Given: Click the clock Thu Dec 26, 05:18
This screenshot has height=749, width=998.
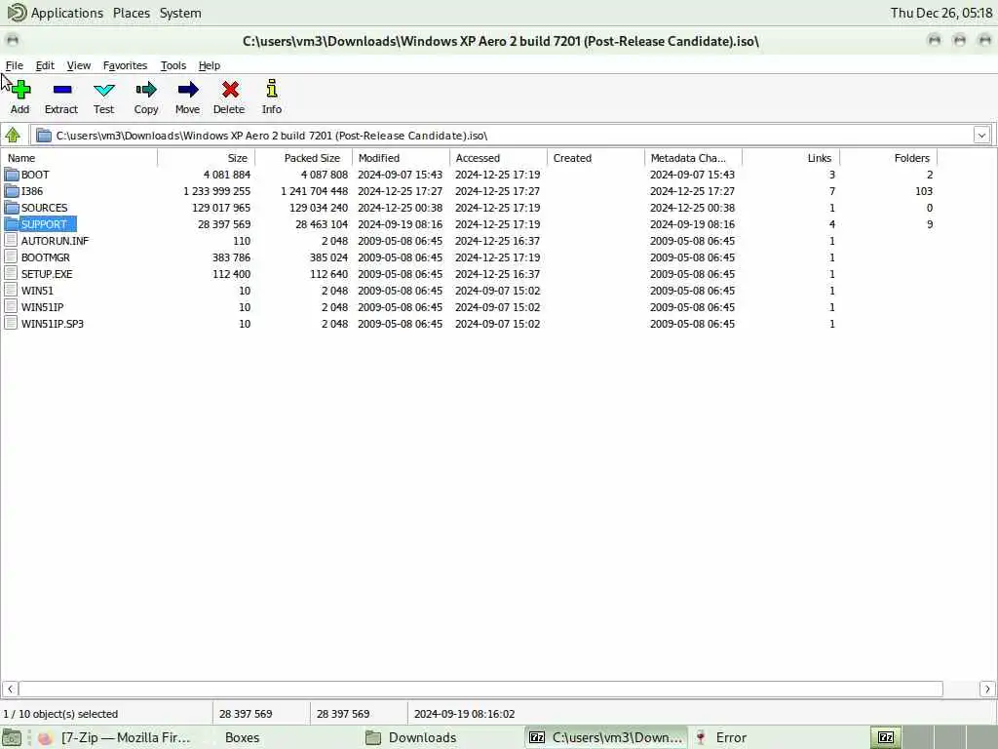Looking at the screenshot, I should pos(940,13).
